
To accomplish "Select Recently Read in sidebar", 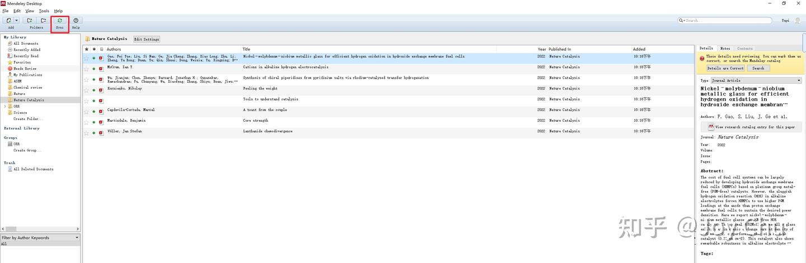I will pyautogui.click(x=26, y=56).
